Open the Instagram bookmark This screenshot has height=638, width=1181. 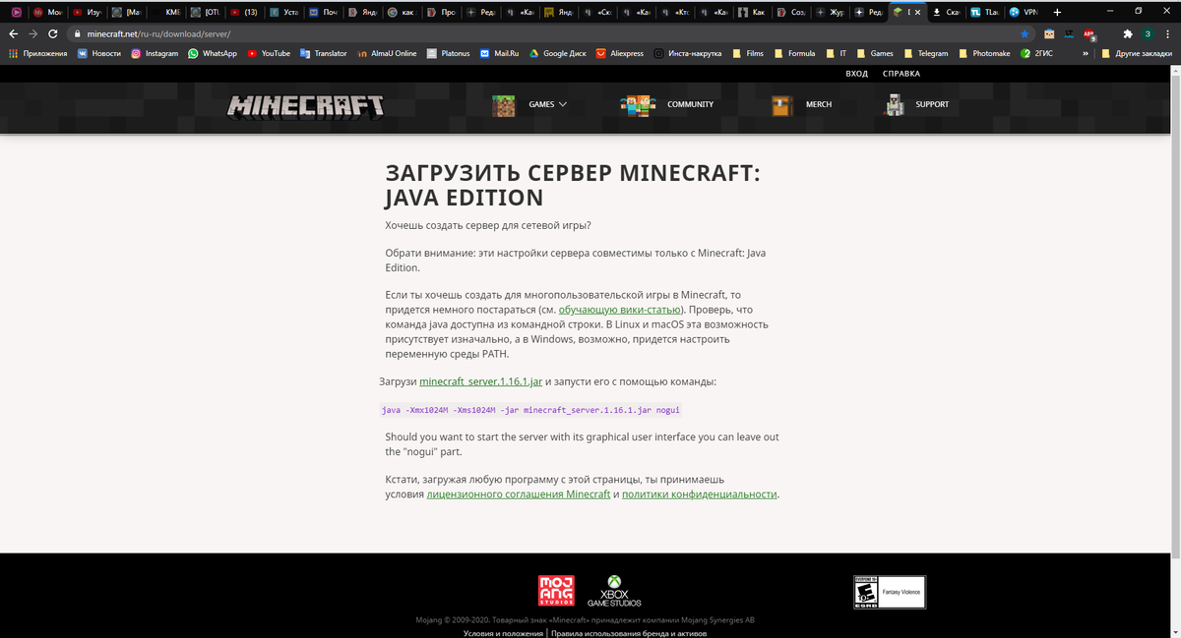[x=155, y=53]
